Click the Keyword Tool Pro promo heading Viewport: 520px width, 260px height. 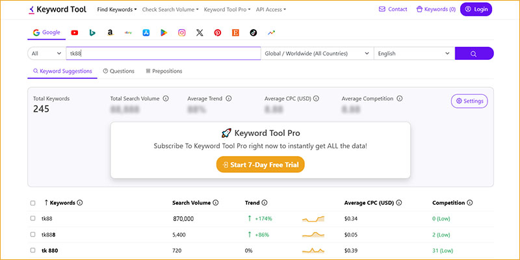pyautogui.click(x=261, y=133)
